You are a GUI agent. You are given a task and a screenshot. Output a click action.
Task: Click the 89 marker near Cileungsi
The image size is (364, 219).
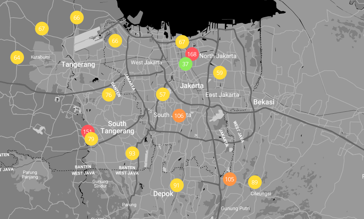[x=254, y=182]
